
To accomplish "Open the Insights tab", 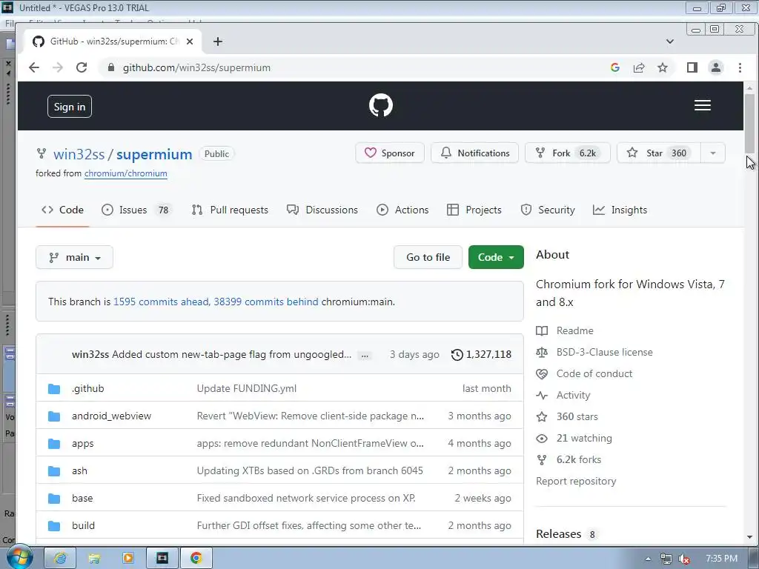I will pos(620,210).
